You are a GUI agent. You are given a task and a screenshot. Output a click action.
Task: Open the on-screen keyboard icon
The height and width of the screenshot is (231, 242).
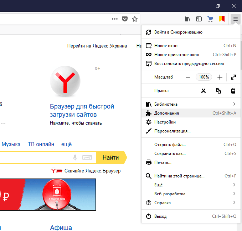(87, 157)
